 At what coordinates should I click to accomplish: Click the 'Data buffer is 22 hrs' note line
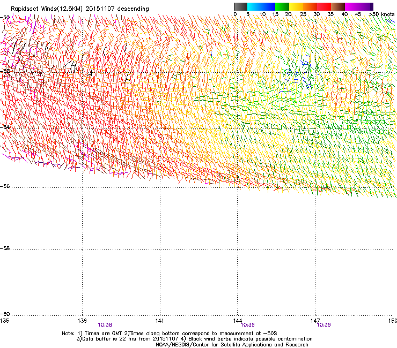click(x=194, y=339)
